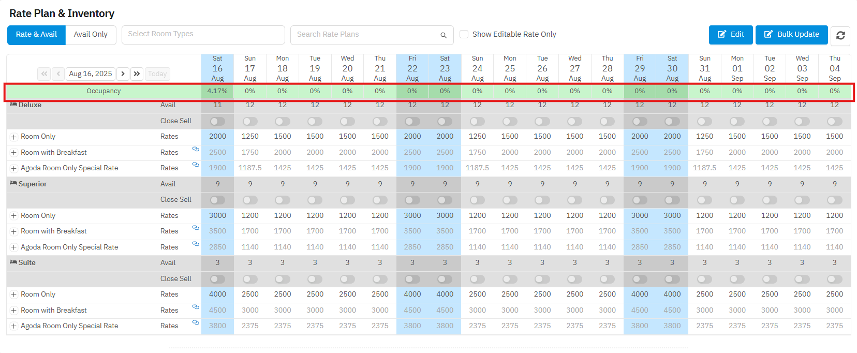Click link icon for Superior Room with Breakfast
The height and width of the screenshot is (353, 857).
click(x=196, y=228)
